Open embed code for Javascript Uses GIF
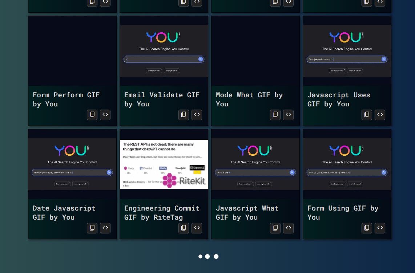Screen dimensions: 415x273 pos(380,115)
